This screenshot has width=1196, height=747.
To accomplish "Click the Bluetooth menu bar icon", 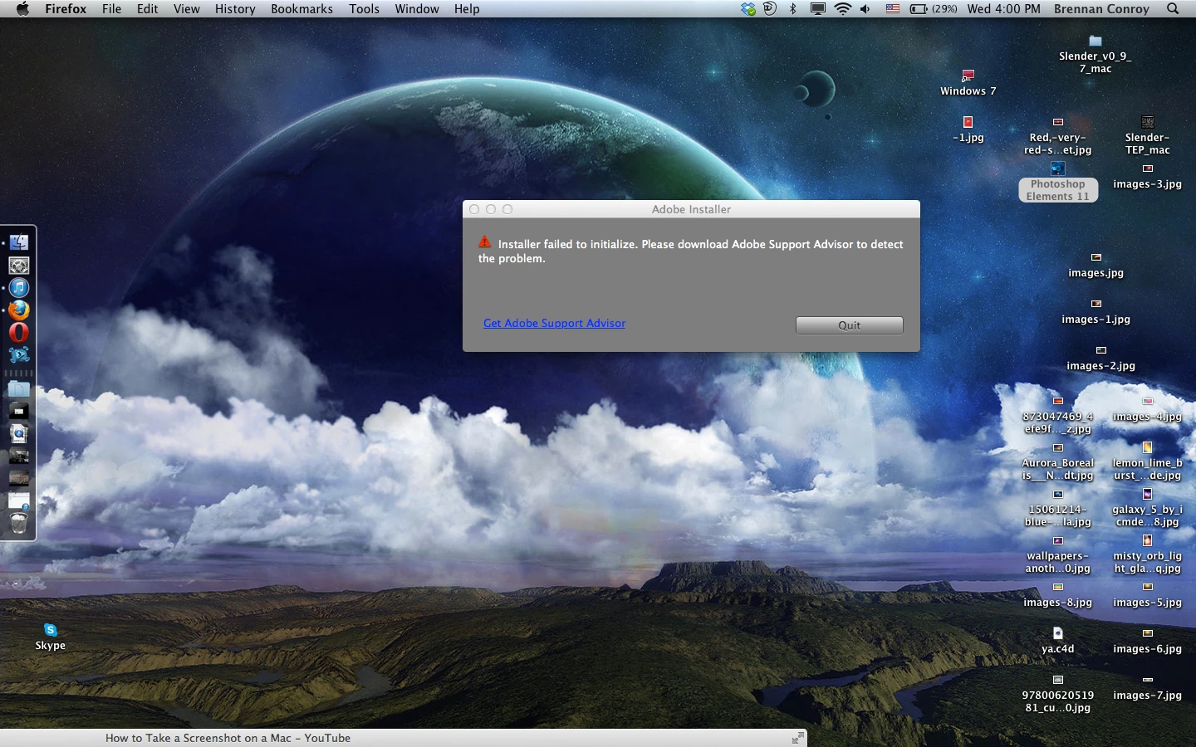I will pyautogui.click(x=793, y=9).
